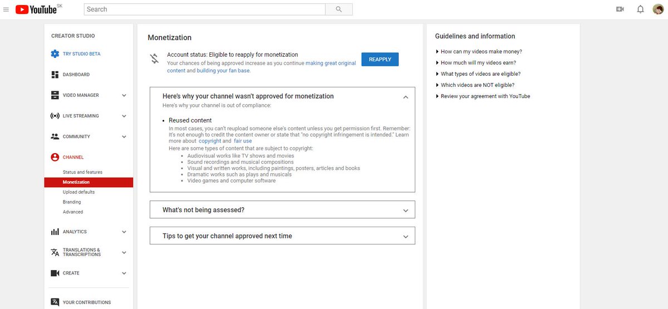This screenshot has height=309, width=668.
Task: Open the create video camera icon
Action: tap(620, 9)
